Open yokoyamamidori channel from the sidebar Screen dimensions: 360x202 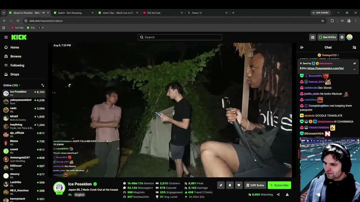tap(24, 102)
